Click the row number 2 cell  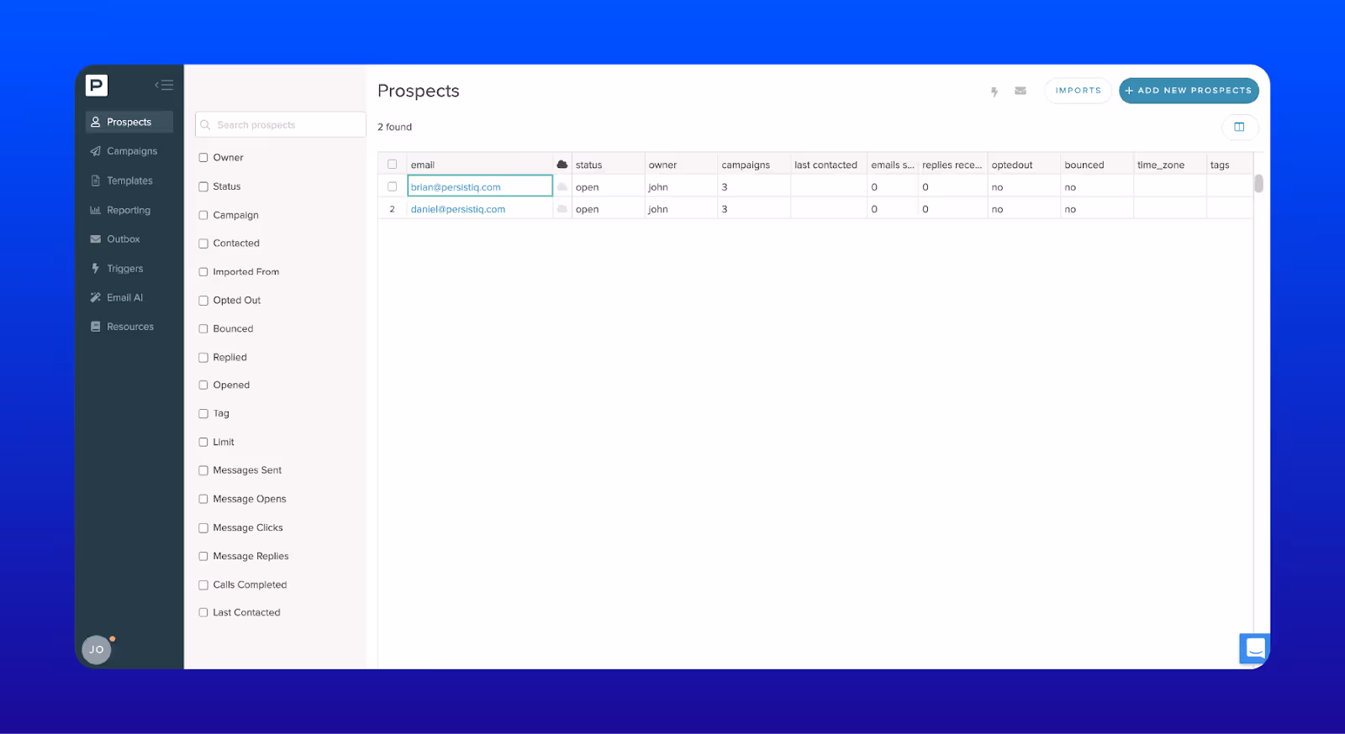(x=392, y=209)
